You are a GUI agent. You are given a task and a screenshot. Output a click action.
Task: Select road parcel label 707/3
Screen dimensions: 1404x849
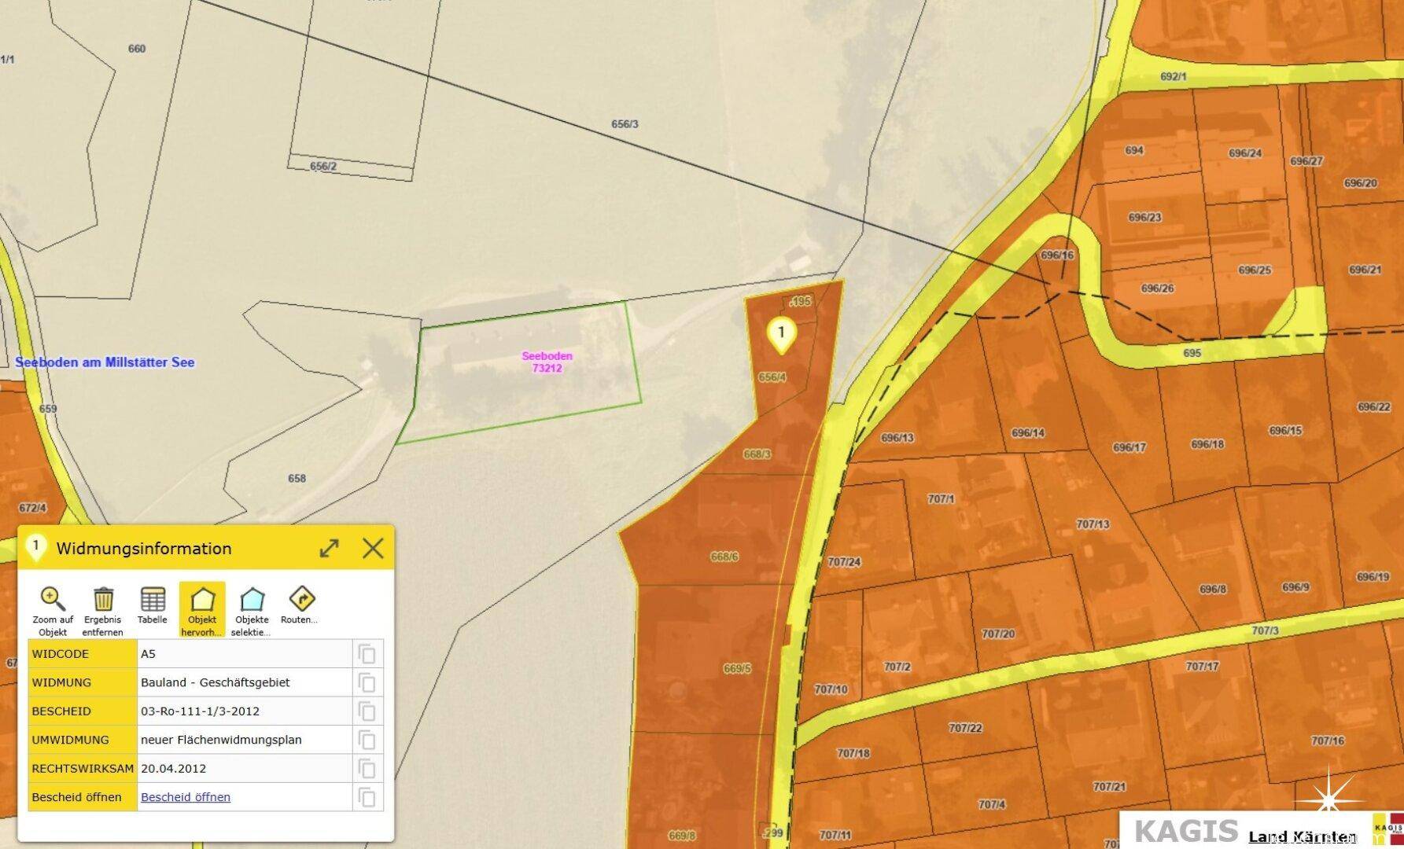(x=1265, y=630)
